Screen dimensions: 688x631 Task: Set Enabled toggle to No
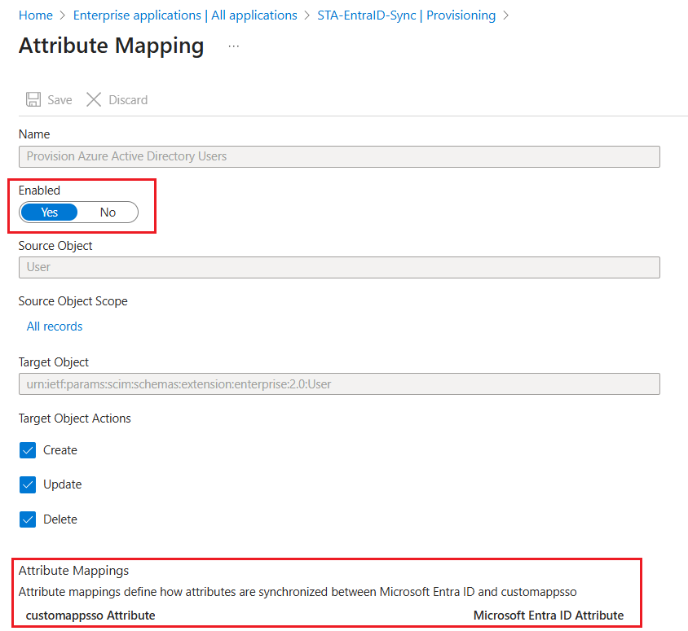108,213
